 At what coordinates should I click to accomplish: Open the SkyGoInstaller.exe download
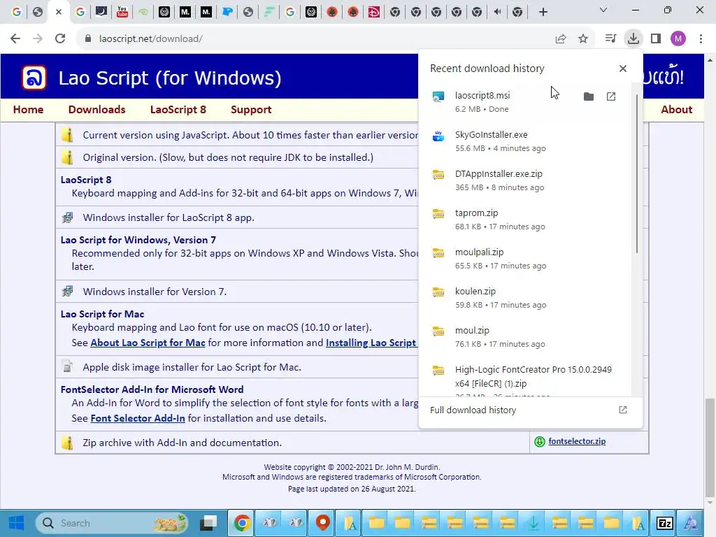[x=524, y=141]
